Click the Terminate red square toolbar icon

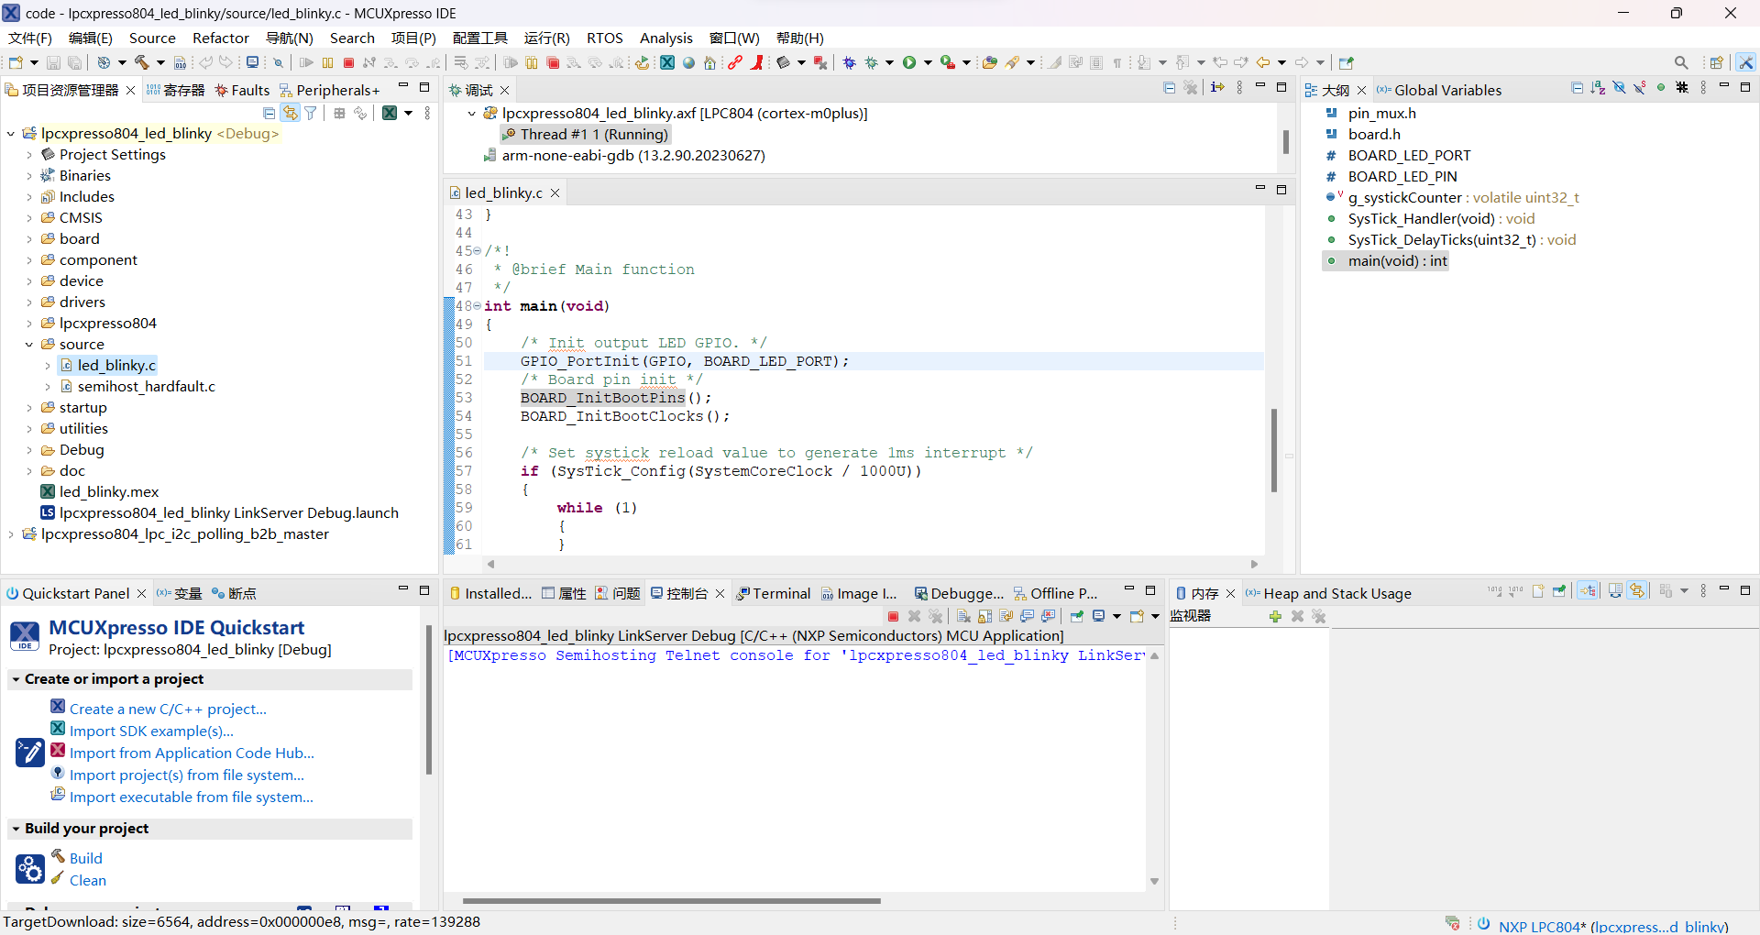pyautogui.click(x=348, y=62)
